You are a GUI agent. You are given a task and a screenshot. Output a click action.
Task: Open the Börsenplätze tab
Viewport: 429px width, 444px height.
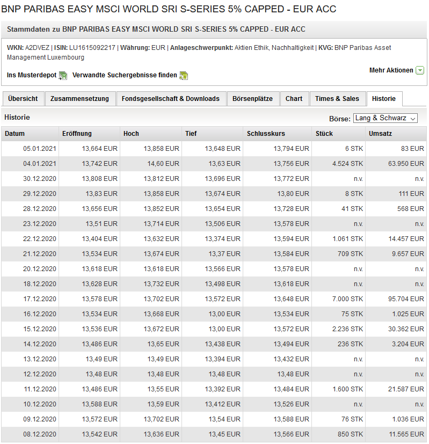252,99
